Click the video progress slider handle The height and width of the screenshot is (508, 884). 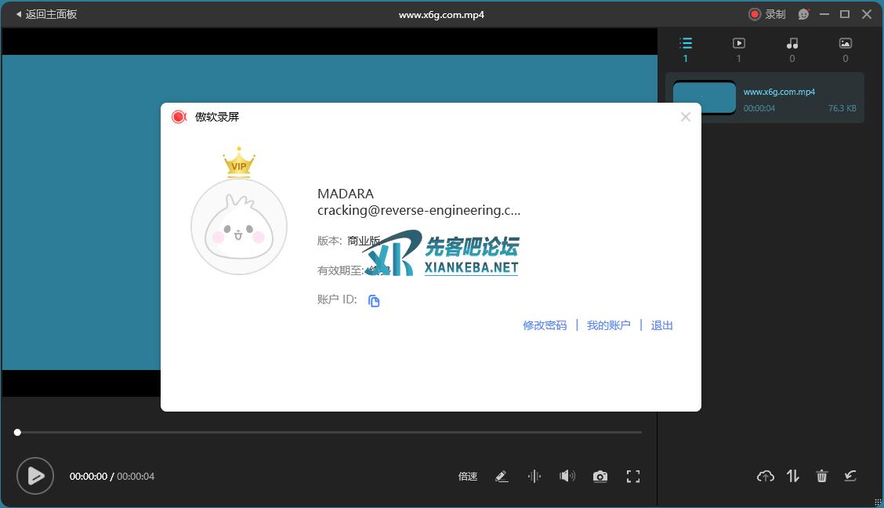click(x=17, y=432)
